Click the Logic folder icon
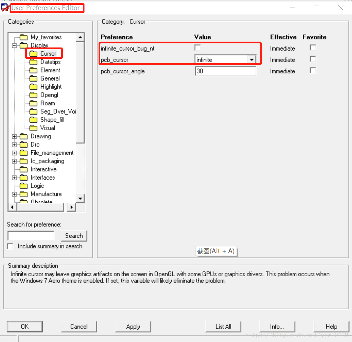 [23, 186]
